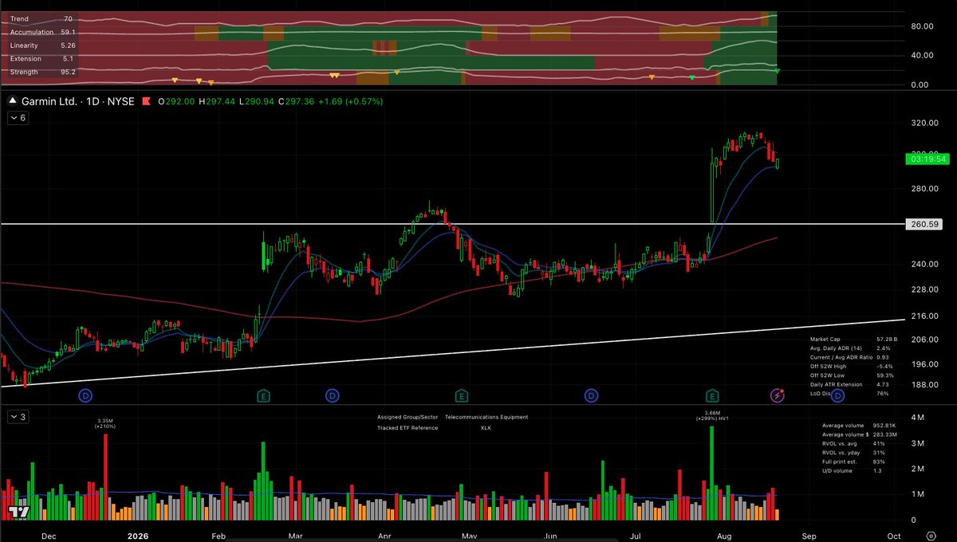
Task: Click the earnings E marker in February
Action: click(263, 395)
